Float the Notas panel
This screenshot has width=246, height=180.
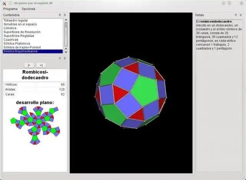[x=236, y=15]
